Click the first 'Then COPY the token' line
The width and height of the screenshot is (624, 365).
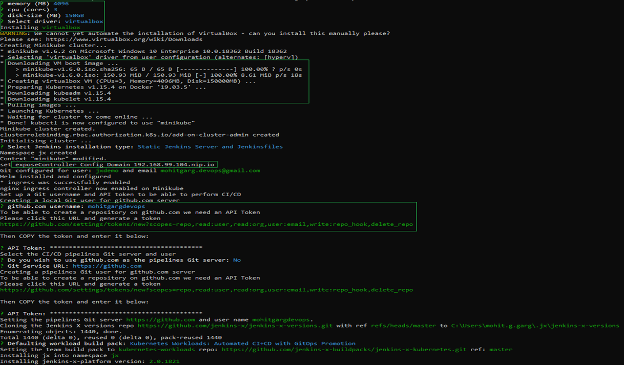point(74,236)
